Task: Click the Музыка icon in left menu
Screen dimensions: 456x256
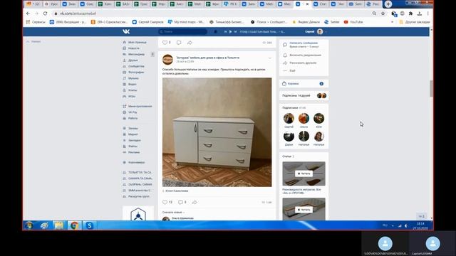Action: click(125, 78)
